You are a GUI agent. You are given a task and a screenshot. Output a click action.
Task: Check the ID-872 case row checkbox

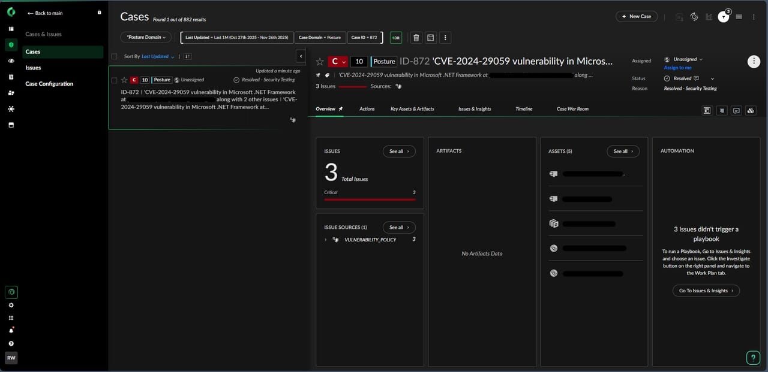114,80
